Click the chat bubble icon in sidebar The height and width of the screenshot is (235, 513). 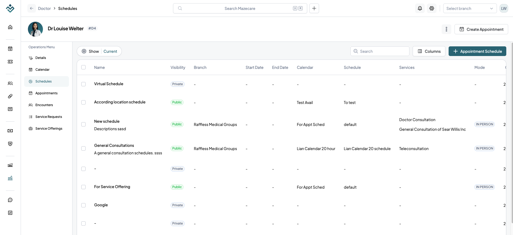pos(10,200)
